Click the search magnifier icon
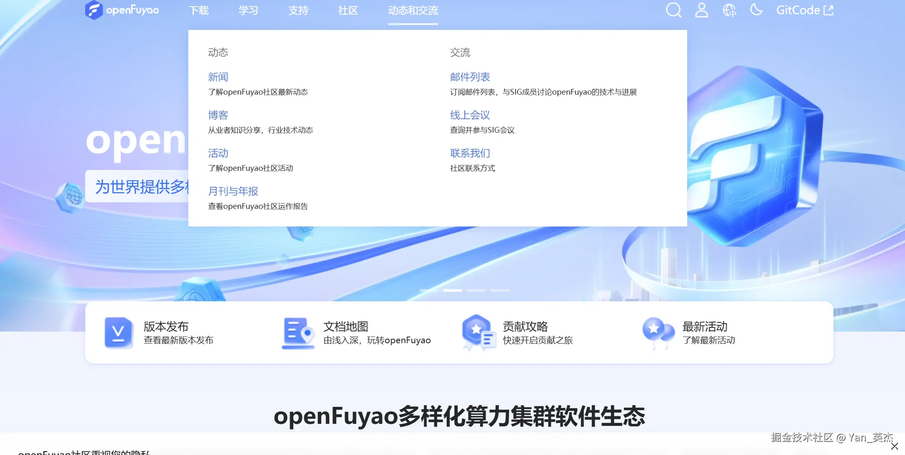 coord(673,10)
